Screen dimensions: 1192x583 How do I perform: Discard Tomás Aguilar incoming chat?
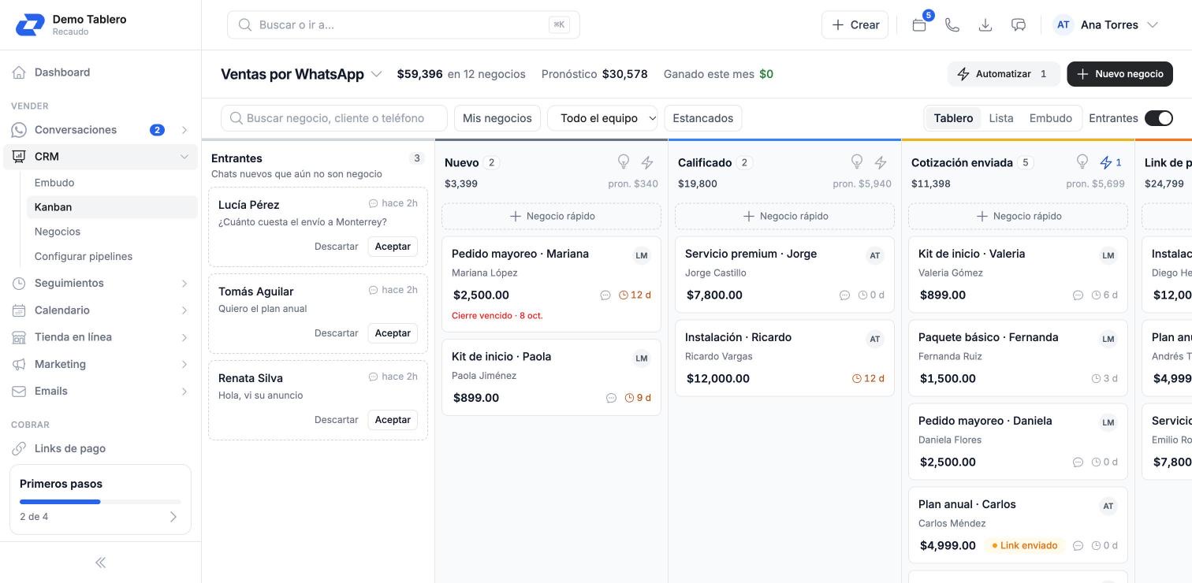point(337,333)
